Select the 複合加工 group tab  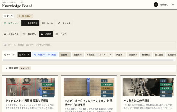tap(146, 55)
